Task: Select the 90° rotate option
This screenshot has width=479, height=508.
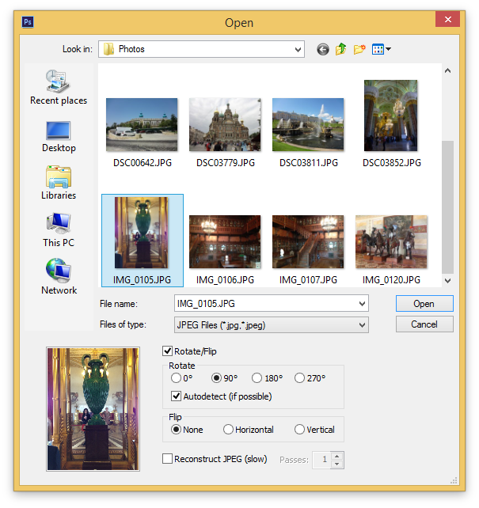Action: [216, 378]
